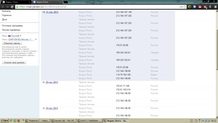Click the system clock showing 19:12
This screenshot has width=218, height=123.
(x=214, y=121)
